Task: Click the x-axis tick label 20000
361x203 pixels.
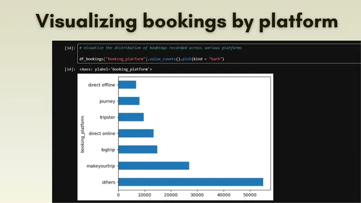Action: point(171,195)
